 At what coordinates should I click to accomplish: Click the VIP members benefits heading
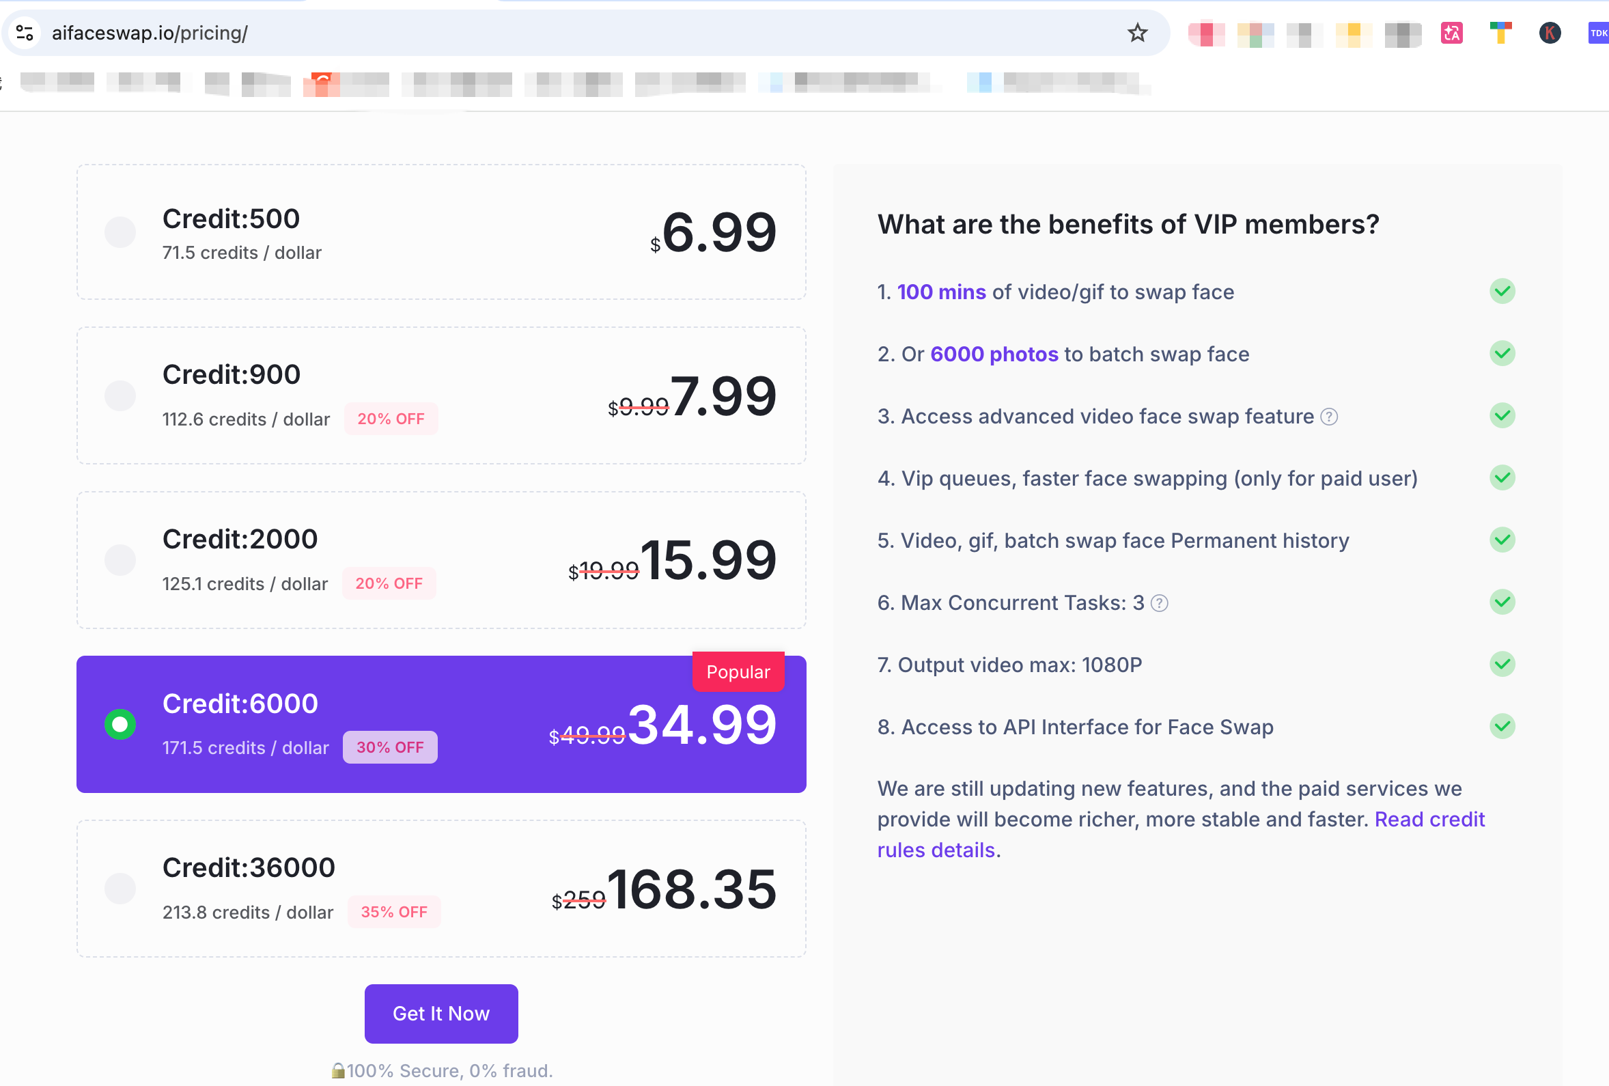tap(1128, 225)
